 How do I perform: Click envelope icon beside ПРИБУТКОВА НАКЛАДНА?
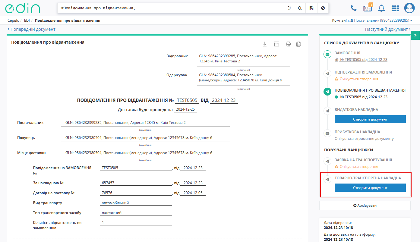[327, 133]
